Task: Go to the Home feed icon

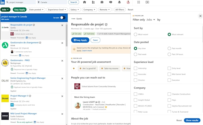Action: click(84, 2)
